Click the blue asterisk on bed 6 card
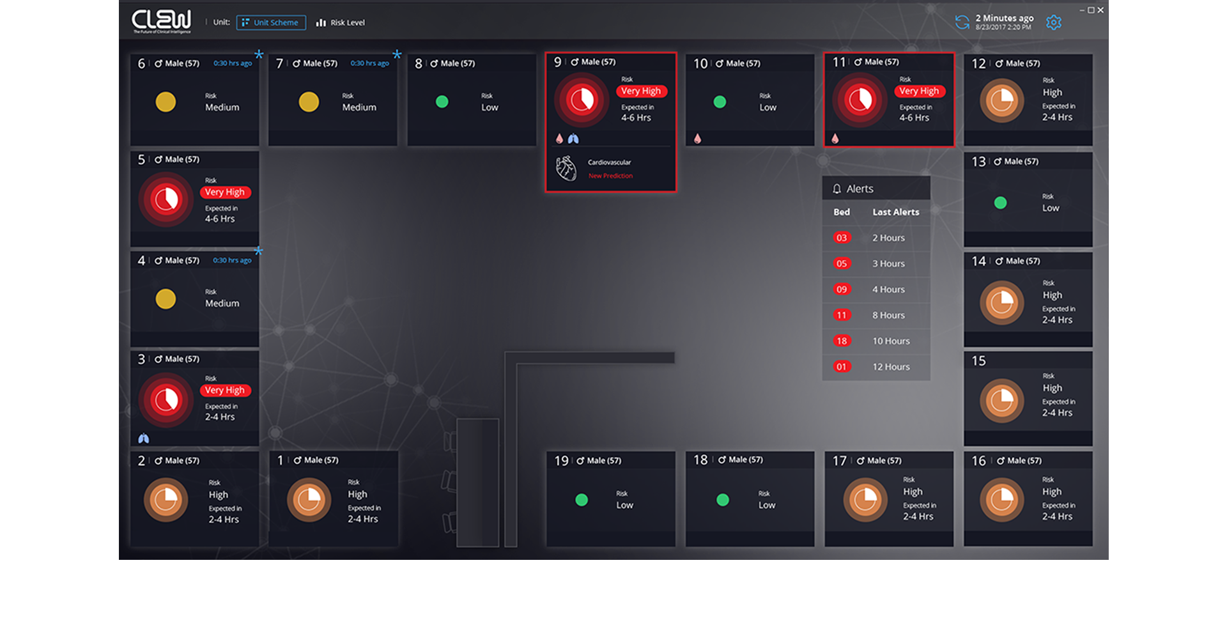Screen dimensions: 1227x627 [259, 54]
